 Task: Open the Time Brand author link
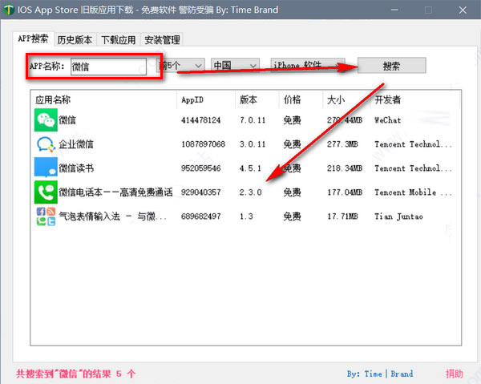[x=380, y=374]
